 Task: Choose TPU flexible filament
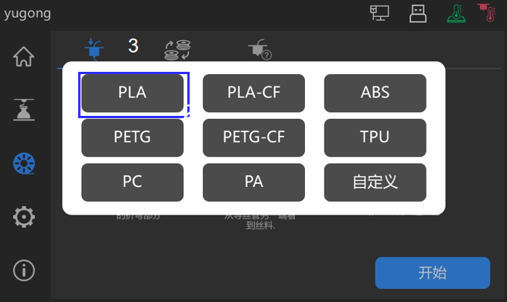(x=375, y=137)
